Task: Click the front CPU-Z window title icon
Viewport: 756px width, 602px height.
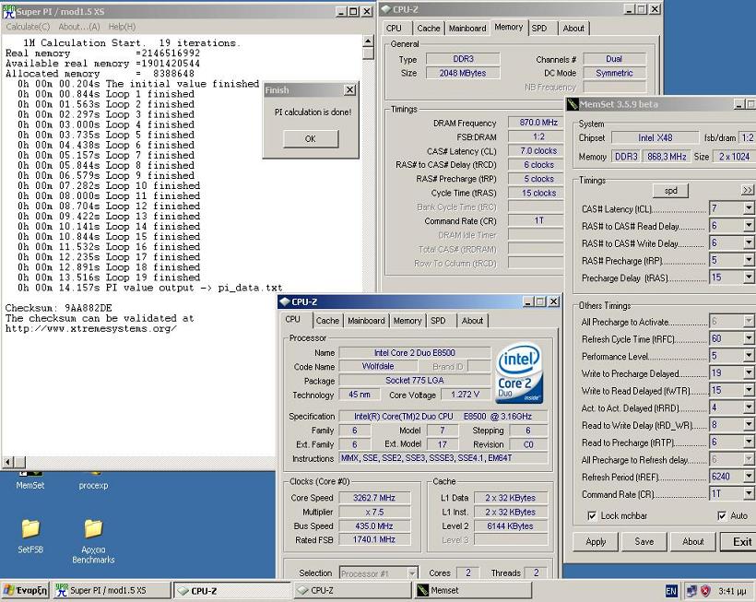Action: [x=285, y=301]
